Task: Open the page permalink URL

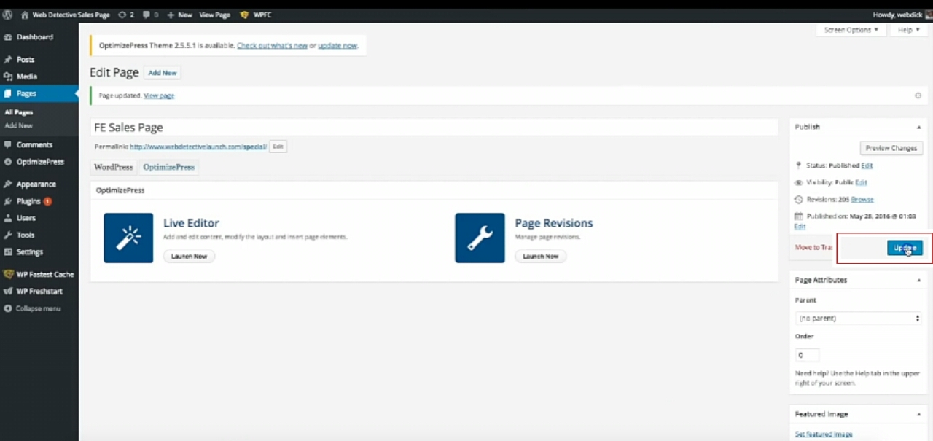Action: pyautogui.click(x=198, y=147)
